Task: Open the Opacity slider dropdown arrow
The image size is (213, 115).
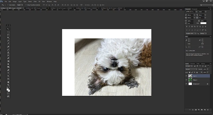Action: (x=208, y=69)
